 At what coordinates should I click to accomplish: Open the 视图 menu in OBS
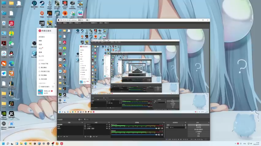point(71,23)
